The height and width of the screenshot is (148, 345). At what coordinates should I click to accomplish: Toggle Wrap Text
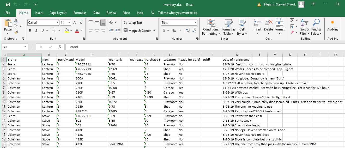tap(133, 23)
